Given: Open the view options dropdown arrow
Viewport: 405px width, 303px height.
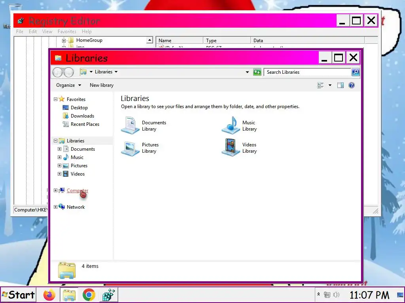Looking at the screenshot, I should pos(330,85).
